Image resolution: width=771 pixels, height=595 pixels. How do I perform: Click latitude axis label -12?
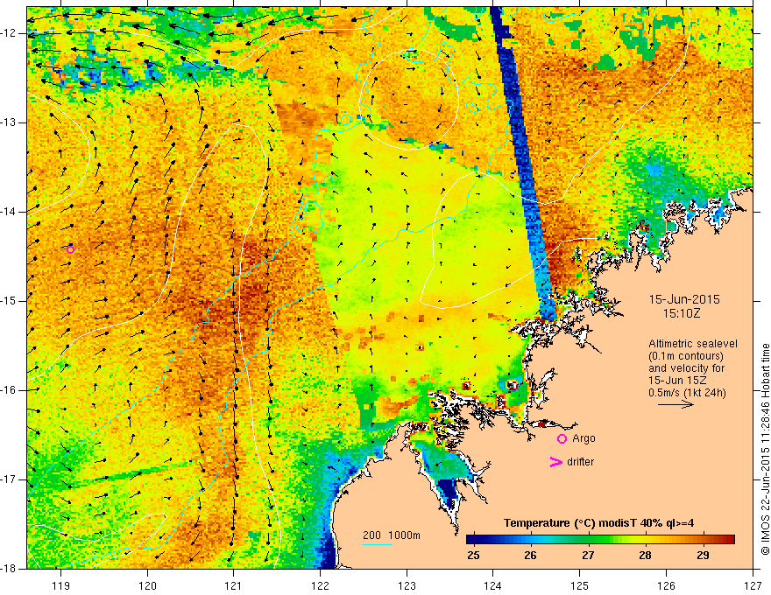coord(10,33)
